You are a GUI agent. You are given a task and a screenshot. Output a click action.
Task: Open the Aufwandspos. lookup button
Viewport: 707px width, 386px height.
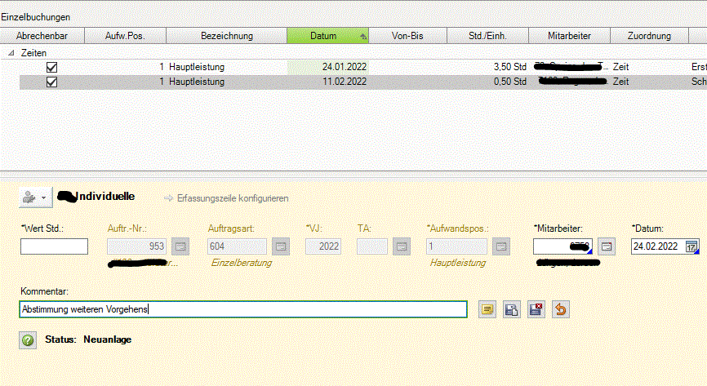coord(501,246)
